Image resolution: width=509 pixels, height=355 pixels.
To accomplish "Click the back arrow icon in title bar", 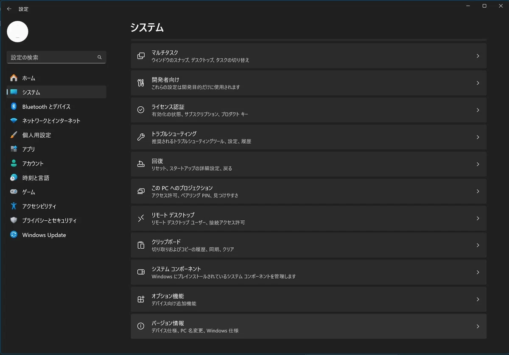I will [x=9, y=9].
